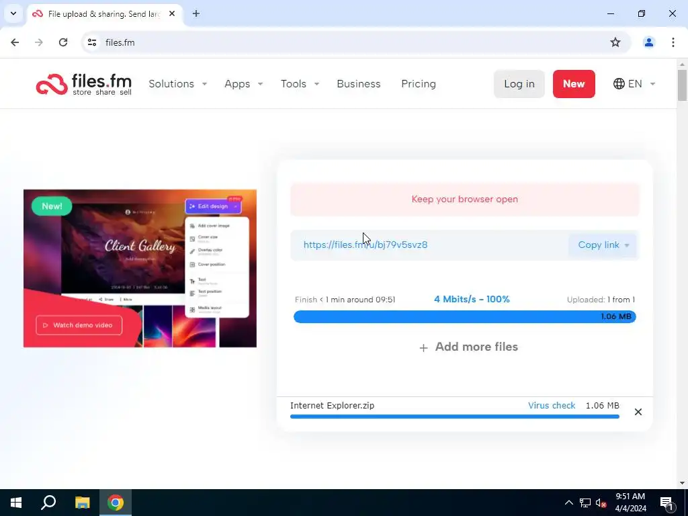Image resolution: width=688 pixels, height=516 pixels.
Task: Click the Internet Explorer.zip file name
Action: (x=332, y=405)
